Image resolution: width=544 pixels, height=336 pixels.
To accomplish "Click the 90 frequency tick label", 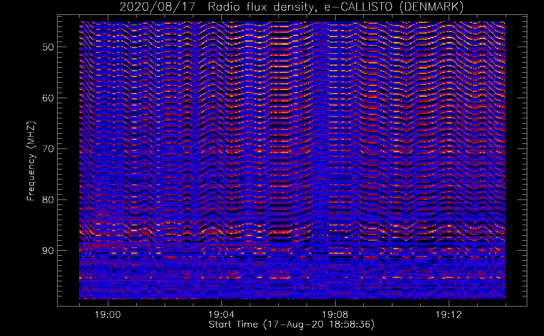I will pos(48,251).
